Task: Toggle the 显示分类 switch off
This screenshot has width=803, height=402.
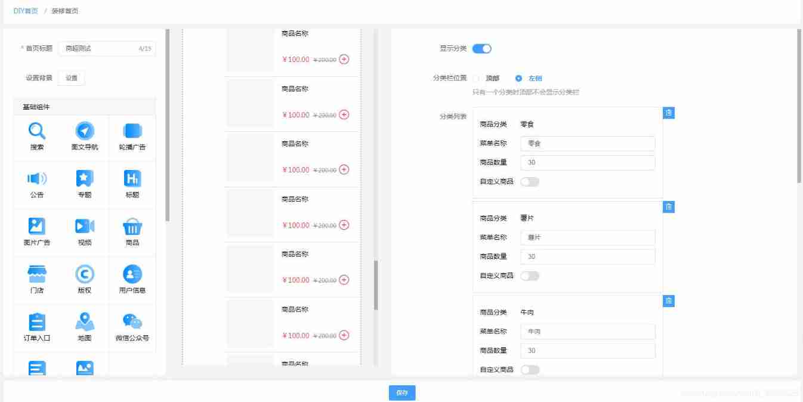Action: pyautogui.click(x=482, y=48)
